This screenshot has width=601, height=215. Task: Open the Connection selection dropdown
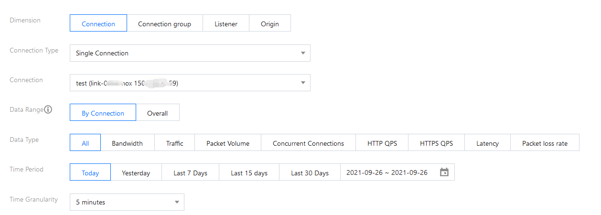pyautogui.click(x=190, y=83)
